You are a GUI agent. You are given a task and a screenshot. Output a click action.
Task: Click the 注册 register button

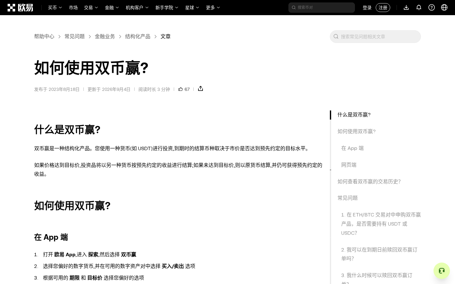click(383, 8)
